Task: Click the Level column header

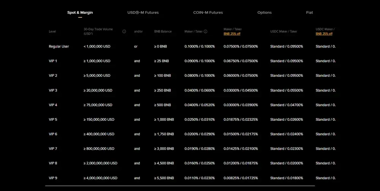Action: pos(52,32)
